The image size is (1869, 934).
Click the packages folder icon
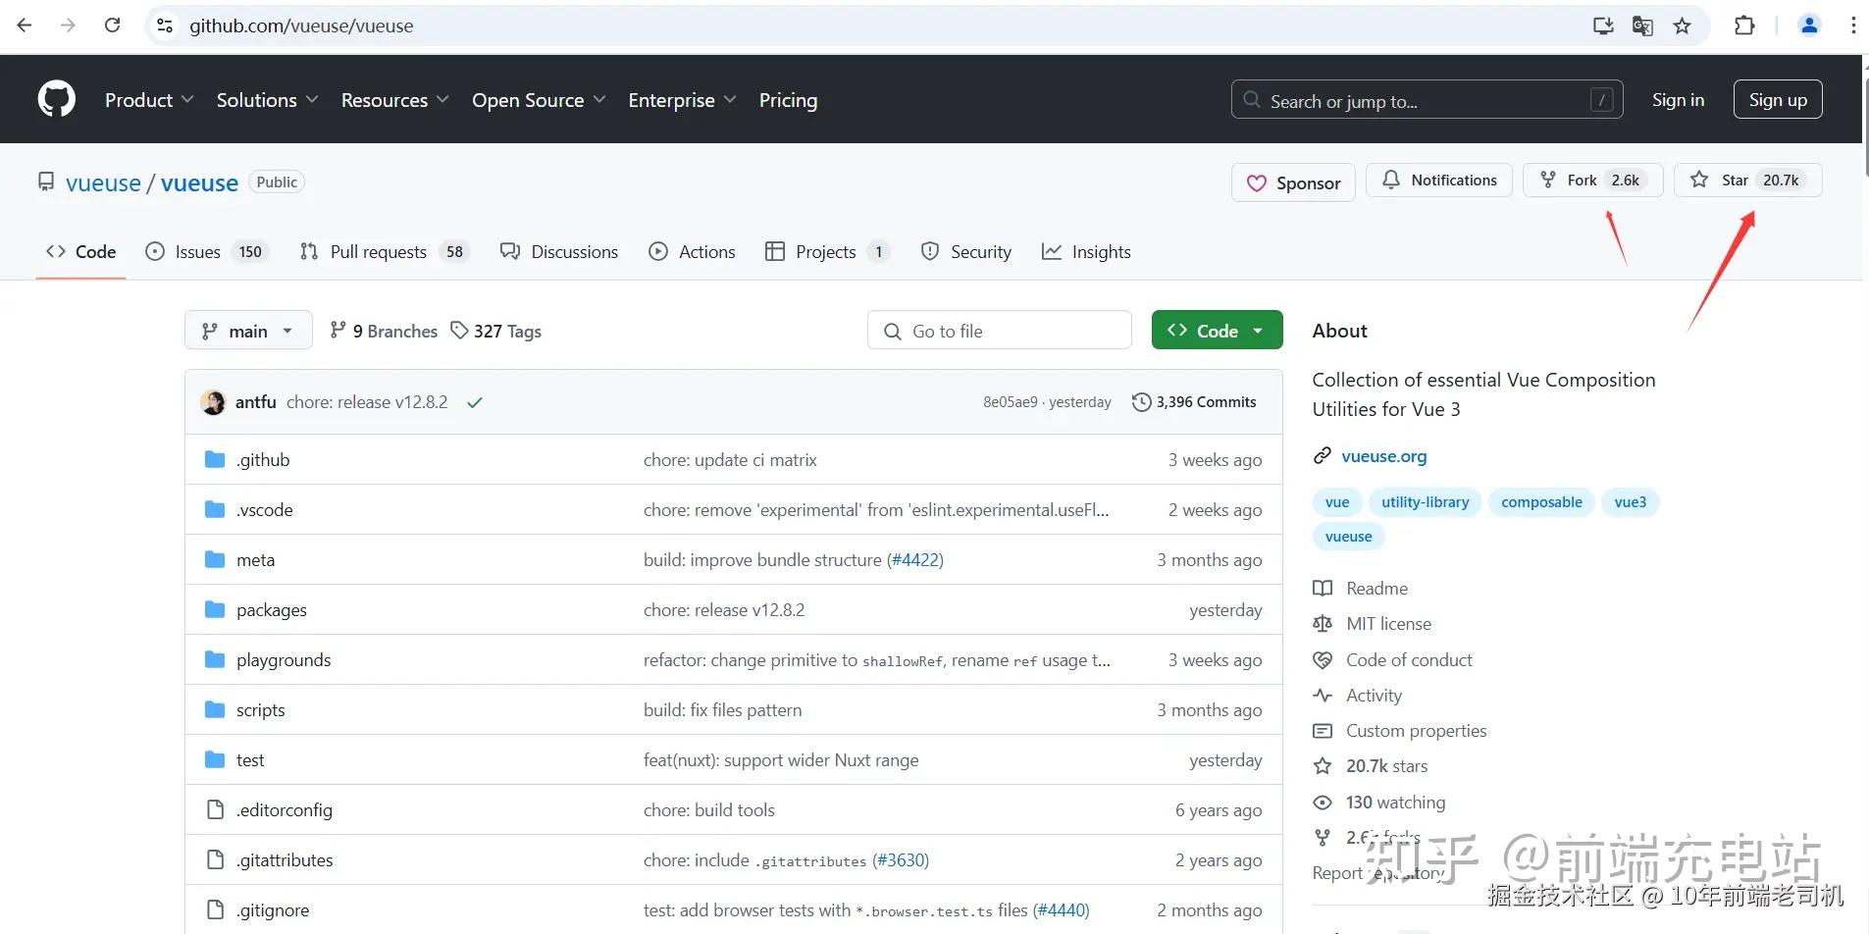pyautogui.click(x=215, y=609)
